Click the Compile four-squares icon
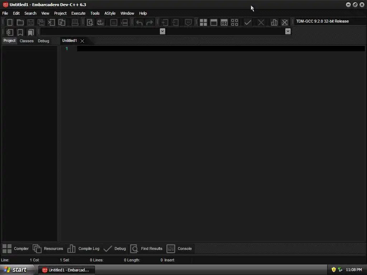Viewport: 367px width, 275px height. point(203,23)
